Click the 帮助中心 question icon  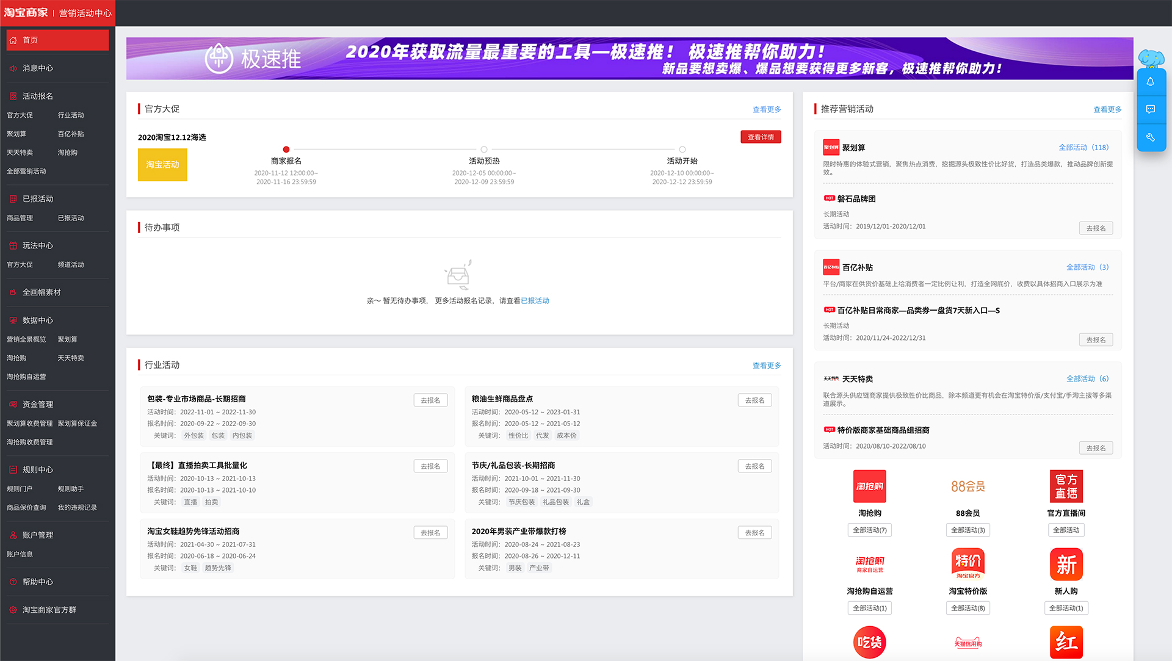13,582
